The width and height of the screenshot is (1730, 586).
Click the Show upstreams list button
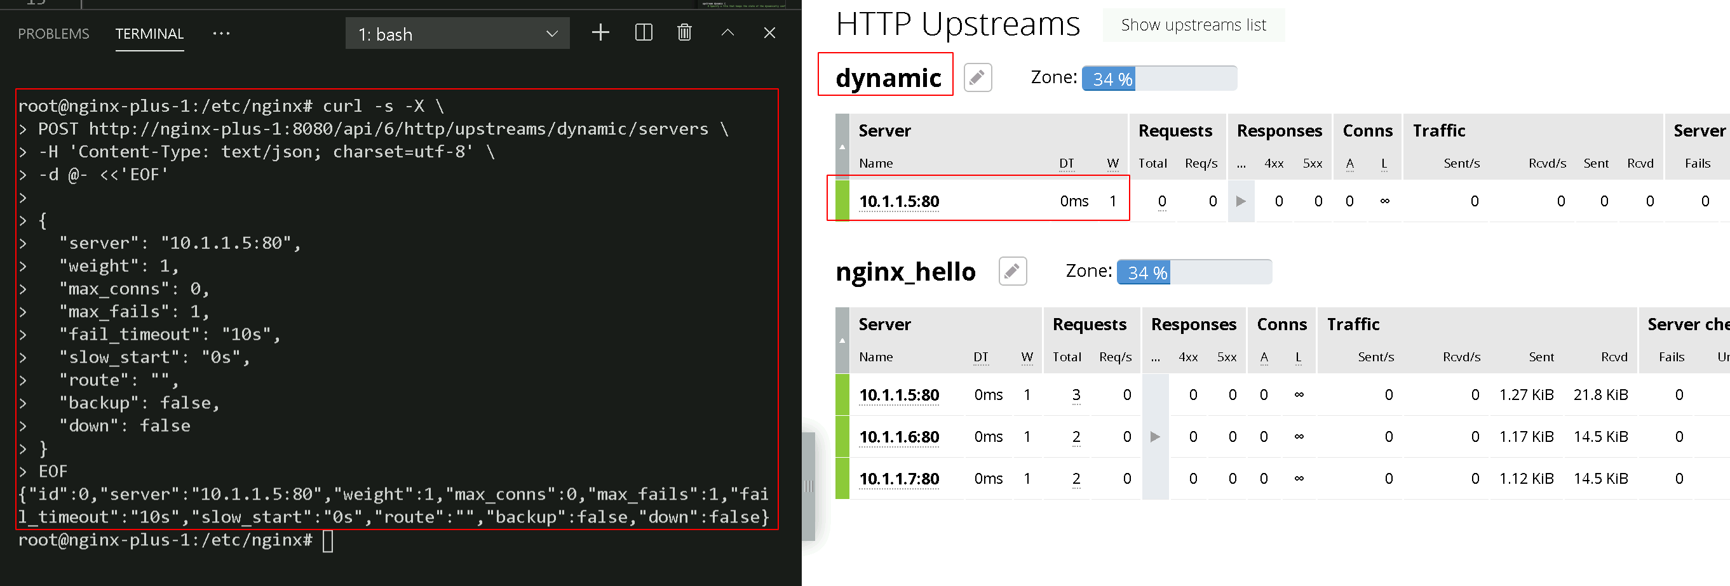click(1193, 25)
